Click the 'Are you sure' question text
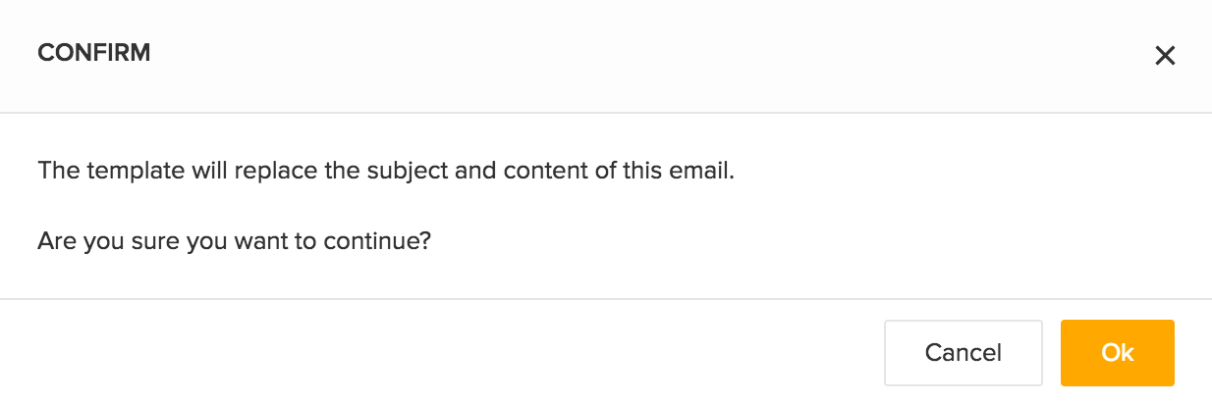Viewport: 1212px width, 404px height. pyautogui.click(x=234, y=241)
